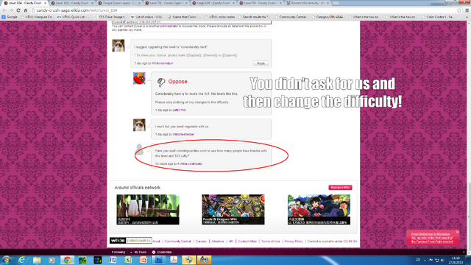
Task: Switch to the Level 109 tab
Action: [213, 3]
